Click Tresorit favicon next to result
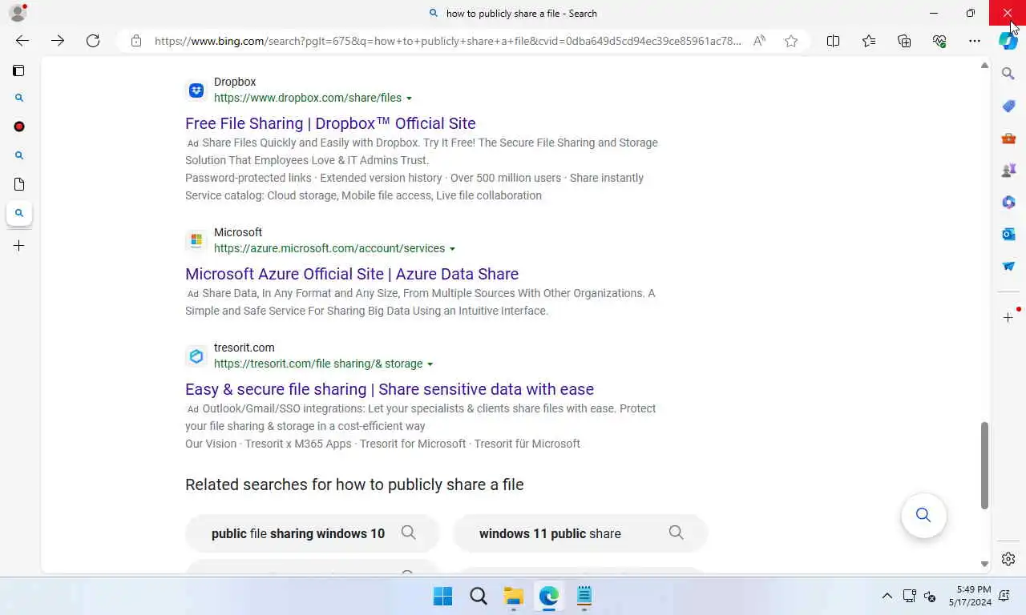 196,356
